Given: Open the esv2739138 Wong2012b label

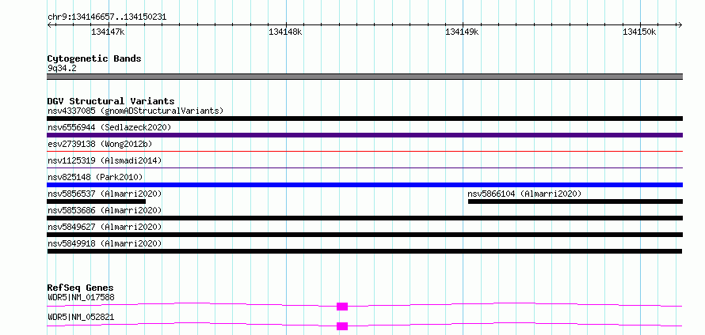Looking at the screenshot, I should pos(100,144).
